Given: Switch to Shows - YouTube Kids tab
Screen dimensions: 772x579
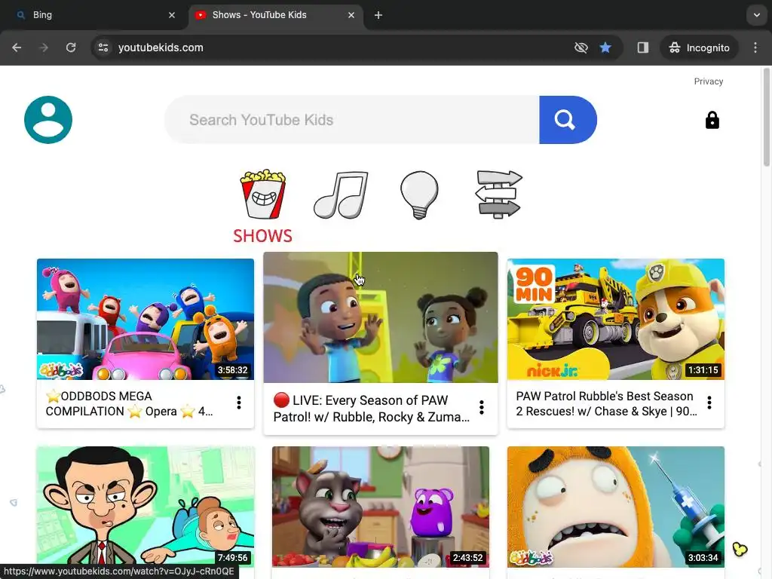Looking at the screenshot, I should point(275,15).
